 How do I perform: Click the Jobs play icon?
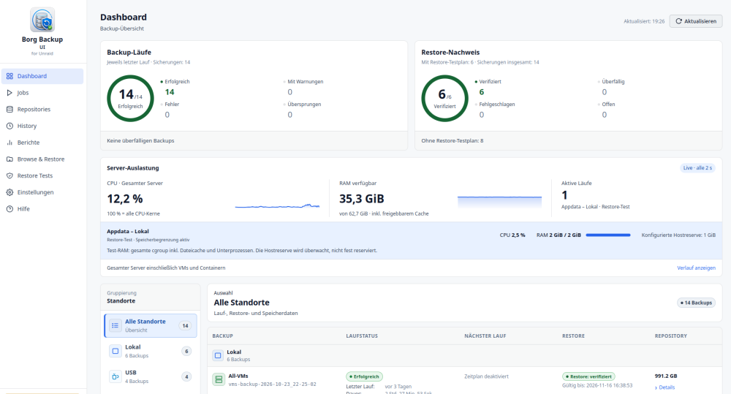tap(10, 93)
